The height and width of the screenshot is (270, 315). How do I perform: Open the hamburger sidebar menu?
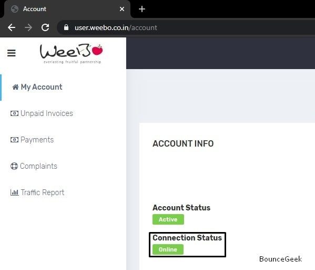click(x=12, y=53)
